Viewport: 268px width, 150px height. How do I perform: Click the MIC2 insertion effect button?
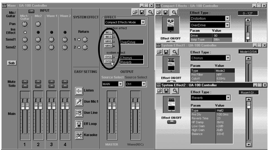point(108,37)
